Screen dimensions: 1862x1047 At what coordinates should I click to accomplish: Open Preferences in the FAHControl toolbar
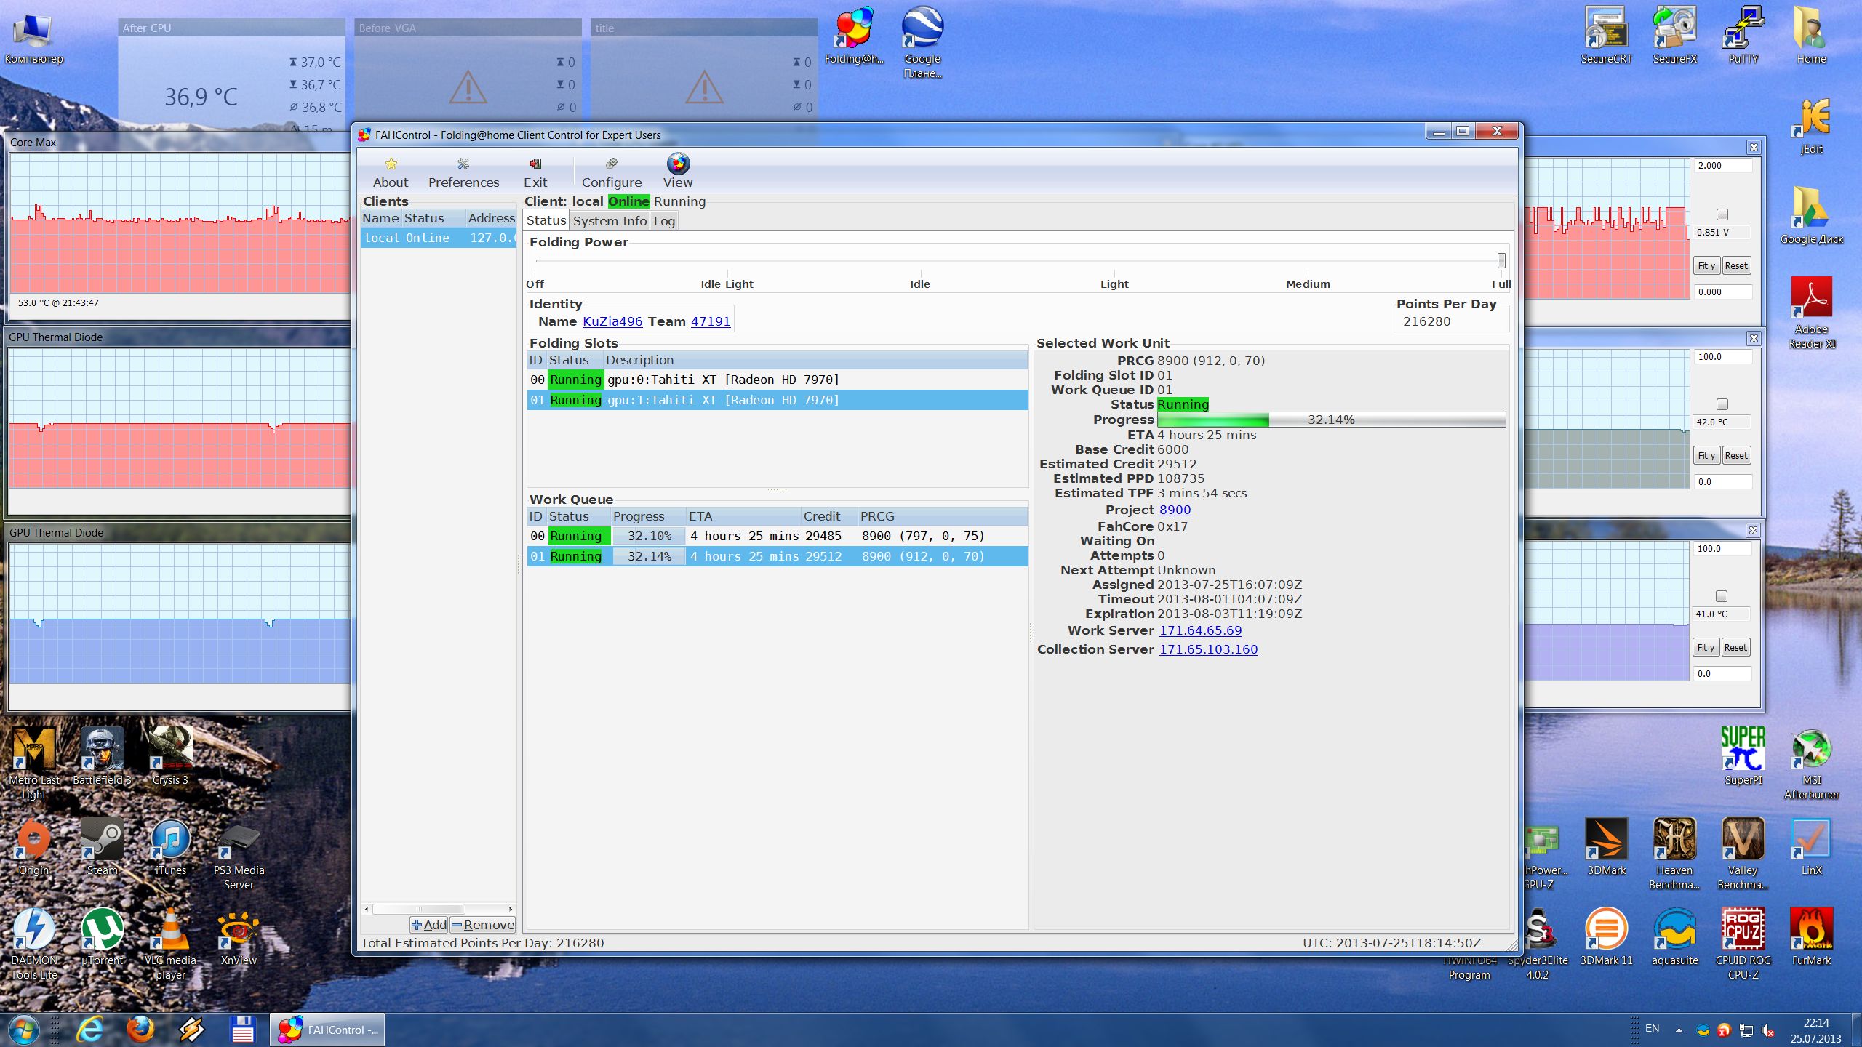pos(463,172)
